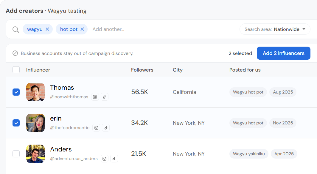Open Thomas's Instagram profile icon
The height and width of the screenshot is (174, 317).
tap(95, 97)
